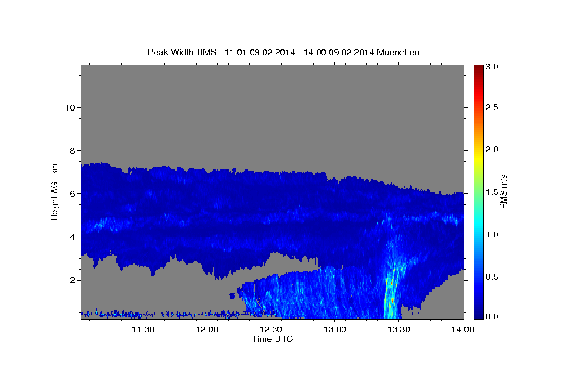Click the 'RMS m/s' colorbar label
Viewport: 574px width, 383px height.
(x=503, y=191)
